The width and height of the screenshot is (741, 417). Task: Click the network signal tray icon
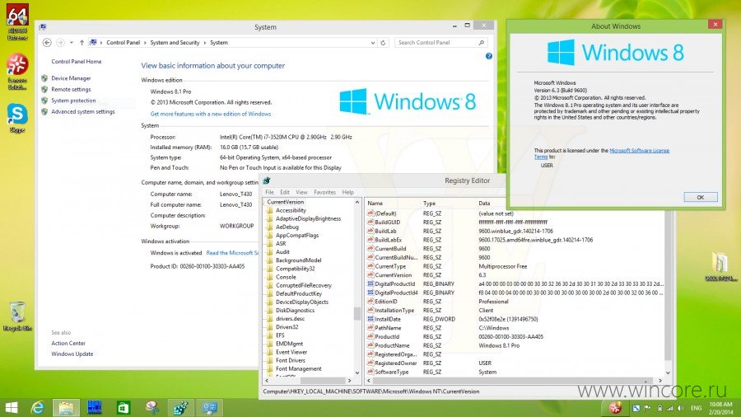[x=669, y=408]
